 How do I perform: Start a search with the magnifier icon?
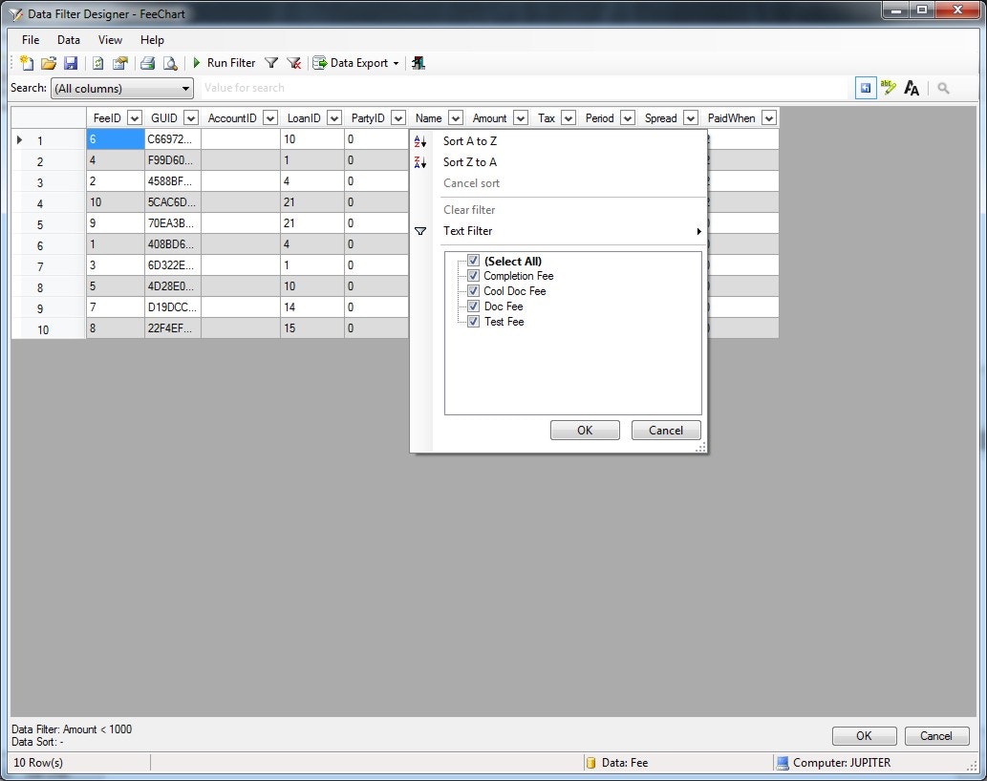pos(943,87)
